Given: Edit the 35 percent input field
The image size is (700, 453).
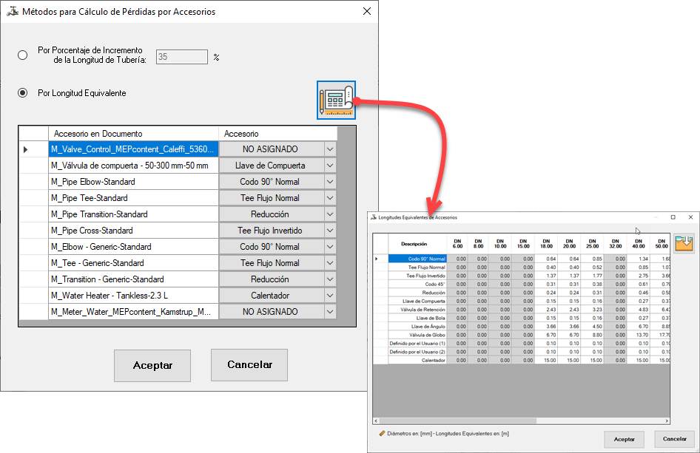Looking at the screenshot, I should [182, 57].
